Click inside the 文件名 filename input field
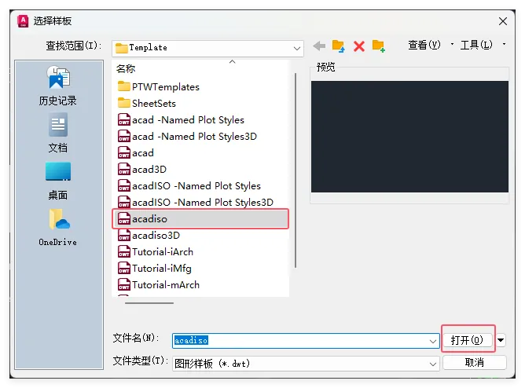Viewport: 525px width, 388px height. [306, 341]
